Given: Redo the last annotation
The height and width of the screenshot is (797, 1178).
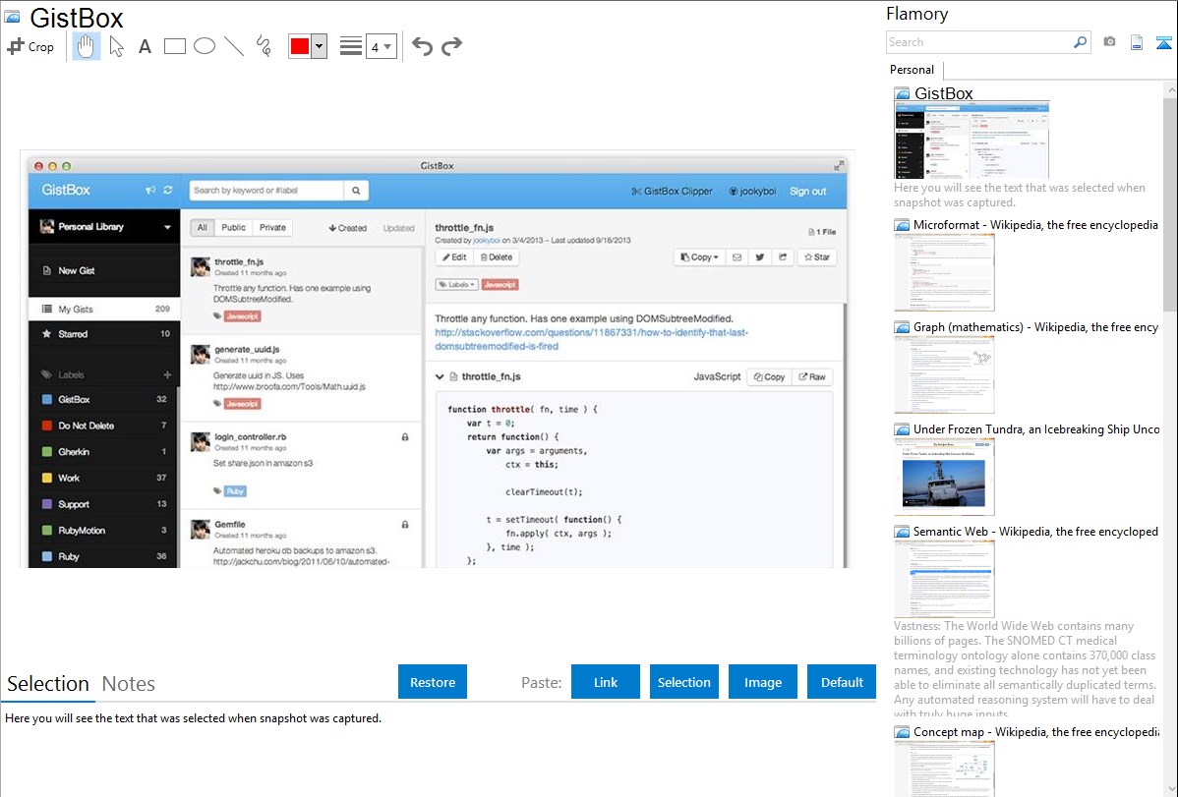Looking at the screenshot, I should [451, 46].
